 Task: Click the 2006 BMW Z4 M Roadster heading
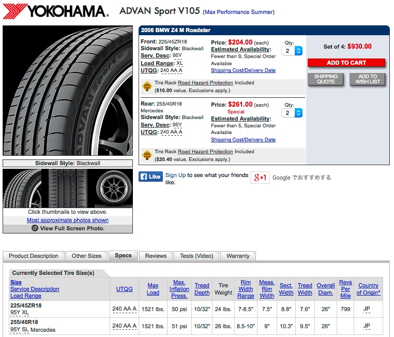coord(176,30)
